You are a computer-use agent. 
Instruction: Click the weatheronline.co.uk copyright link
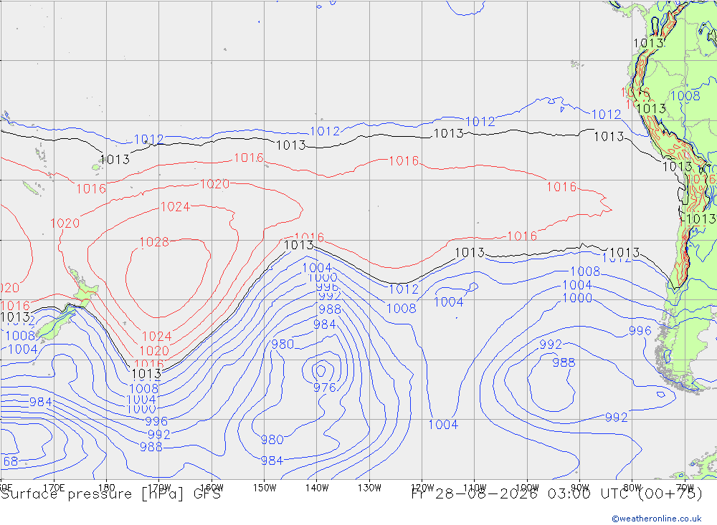click(x=656, y=519)
